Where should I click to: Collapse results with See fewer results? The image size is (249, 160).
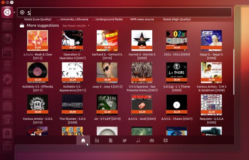click(76, 26)
